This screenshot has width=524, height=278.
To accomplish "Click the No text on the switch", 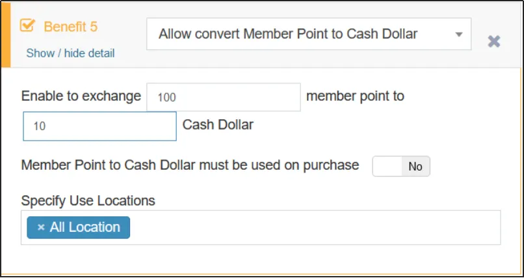I will tap(415, 167).
